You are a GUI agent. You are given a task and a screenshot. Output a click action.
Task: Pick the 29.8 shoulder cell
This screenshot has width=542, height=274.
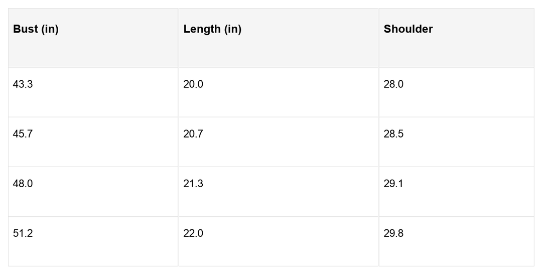[393, 233]
